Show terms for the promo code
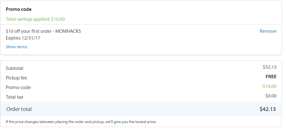286x136 pixels. click(x=16, y=47)
